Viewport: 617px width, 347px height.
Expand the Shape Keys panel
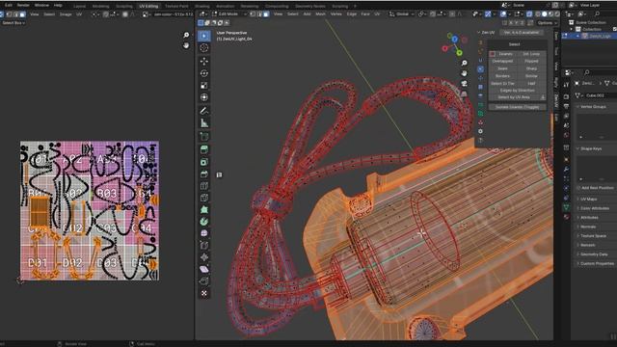coord(591,148)
